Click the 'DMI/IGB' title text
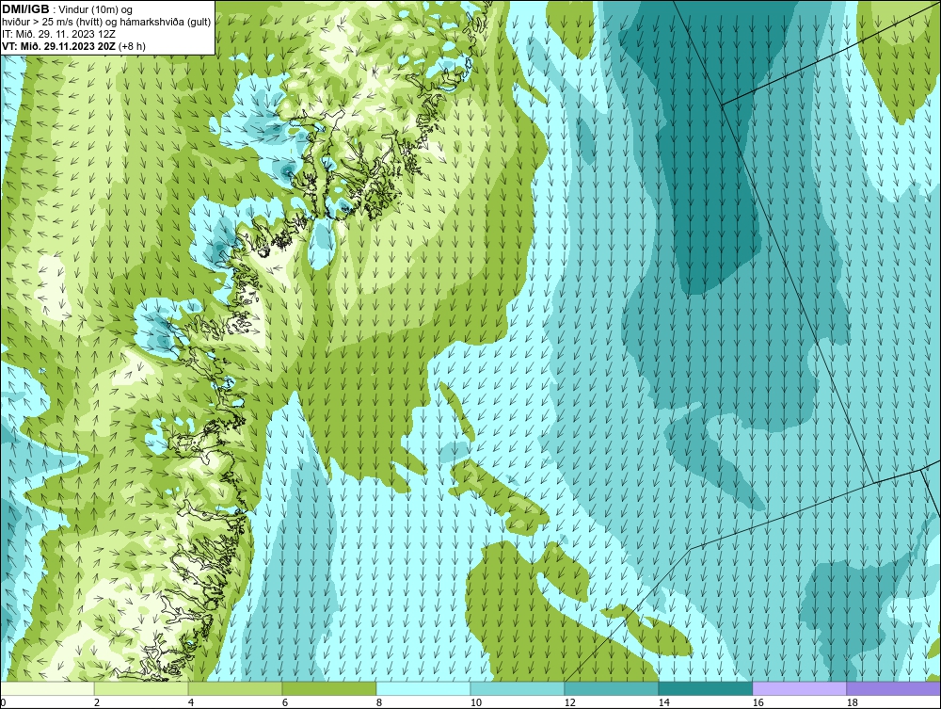The image size is (941, 709). 25,9
